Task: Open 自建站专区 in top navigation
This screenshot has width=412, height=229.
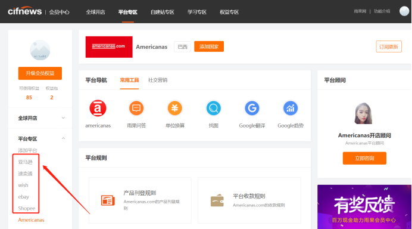Action: pos(163,12)
